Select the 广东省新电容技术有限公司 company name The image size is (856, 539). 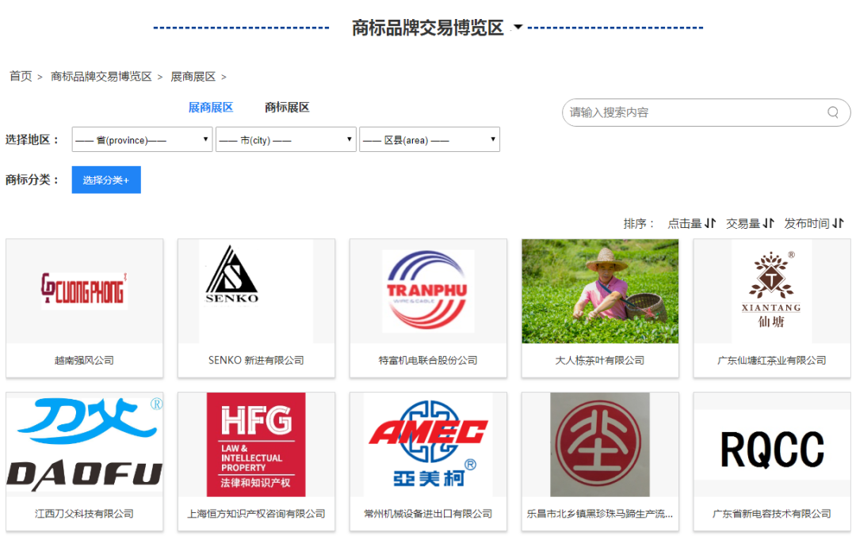pyautogui.click(x=772, y=514)
